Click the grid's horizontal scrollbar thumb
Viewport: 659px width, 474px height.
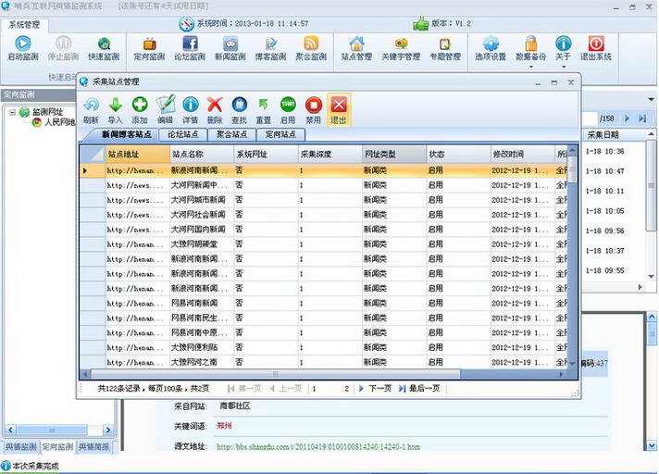pyautogui.click(x=276, y=374)
